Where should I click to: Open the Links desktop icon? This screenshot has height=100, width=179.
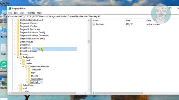4,49
